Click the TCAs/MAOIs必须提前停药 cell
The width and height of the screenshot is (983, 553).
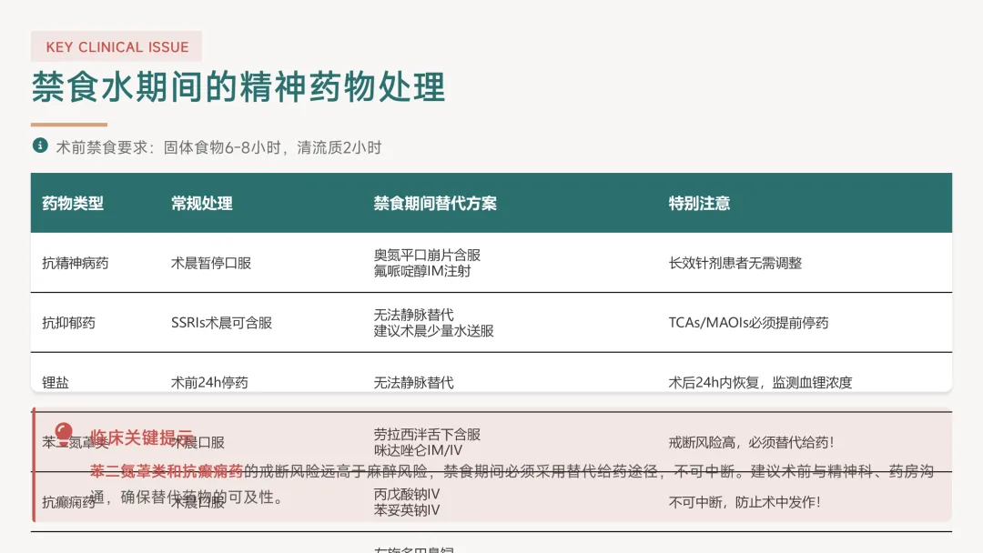point(748,323)
